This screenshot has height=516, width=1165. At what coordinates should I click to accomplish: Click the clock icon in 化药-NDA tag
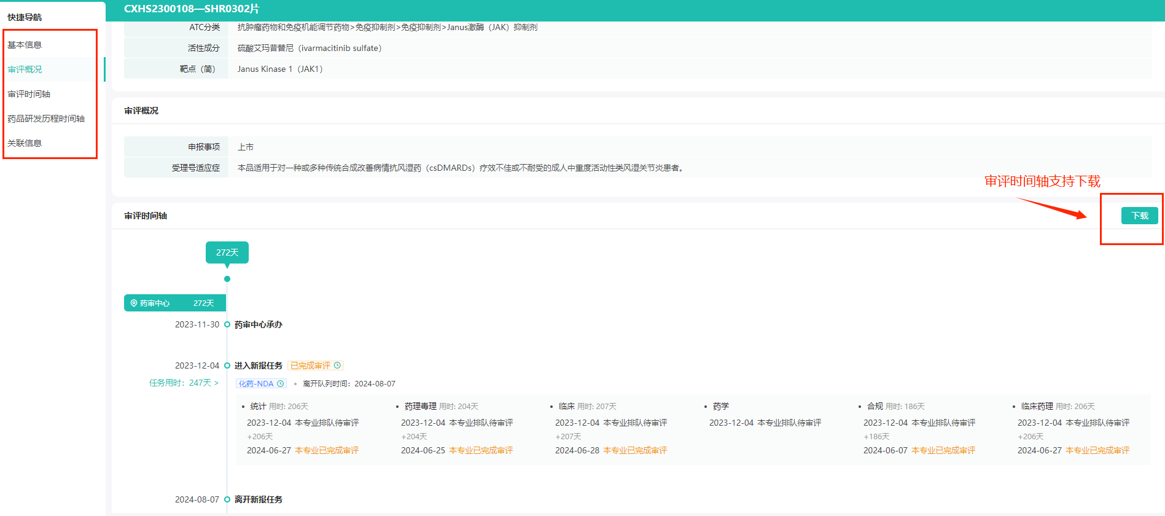[x=281, y=384]
